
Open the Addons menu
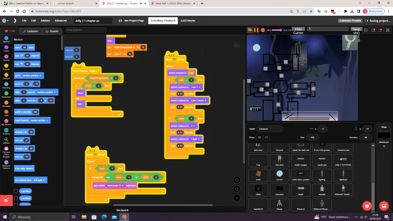coord(45,21)
